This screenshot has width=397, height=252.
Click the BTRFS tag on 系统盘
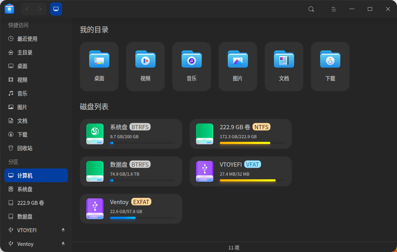(x=140, y=127)
